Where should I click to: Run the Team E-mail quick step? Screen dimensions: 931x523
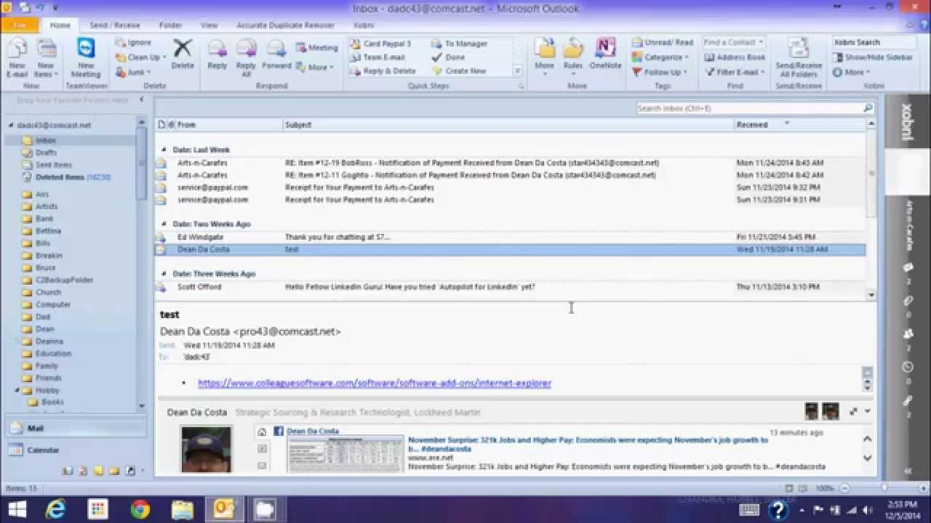pyautogui.click(x=378, y=57)
